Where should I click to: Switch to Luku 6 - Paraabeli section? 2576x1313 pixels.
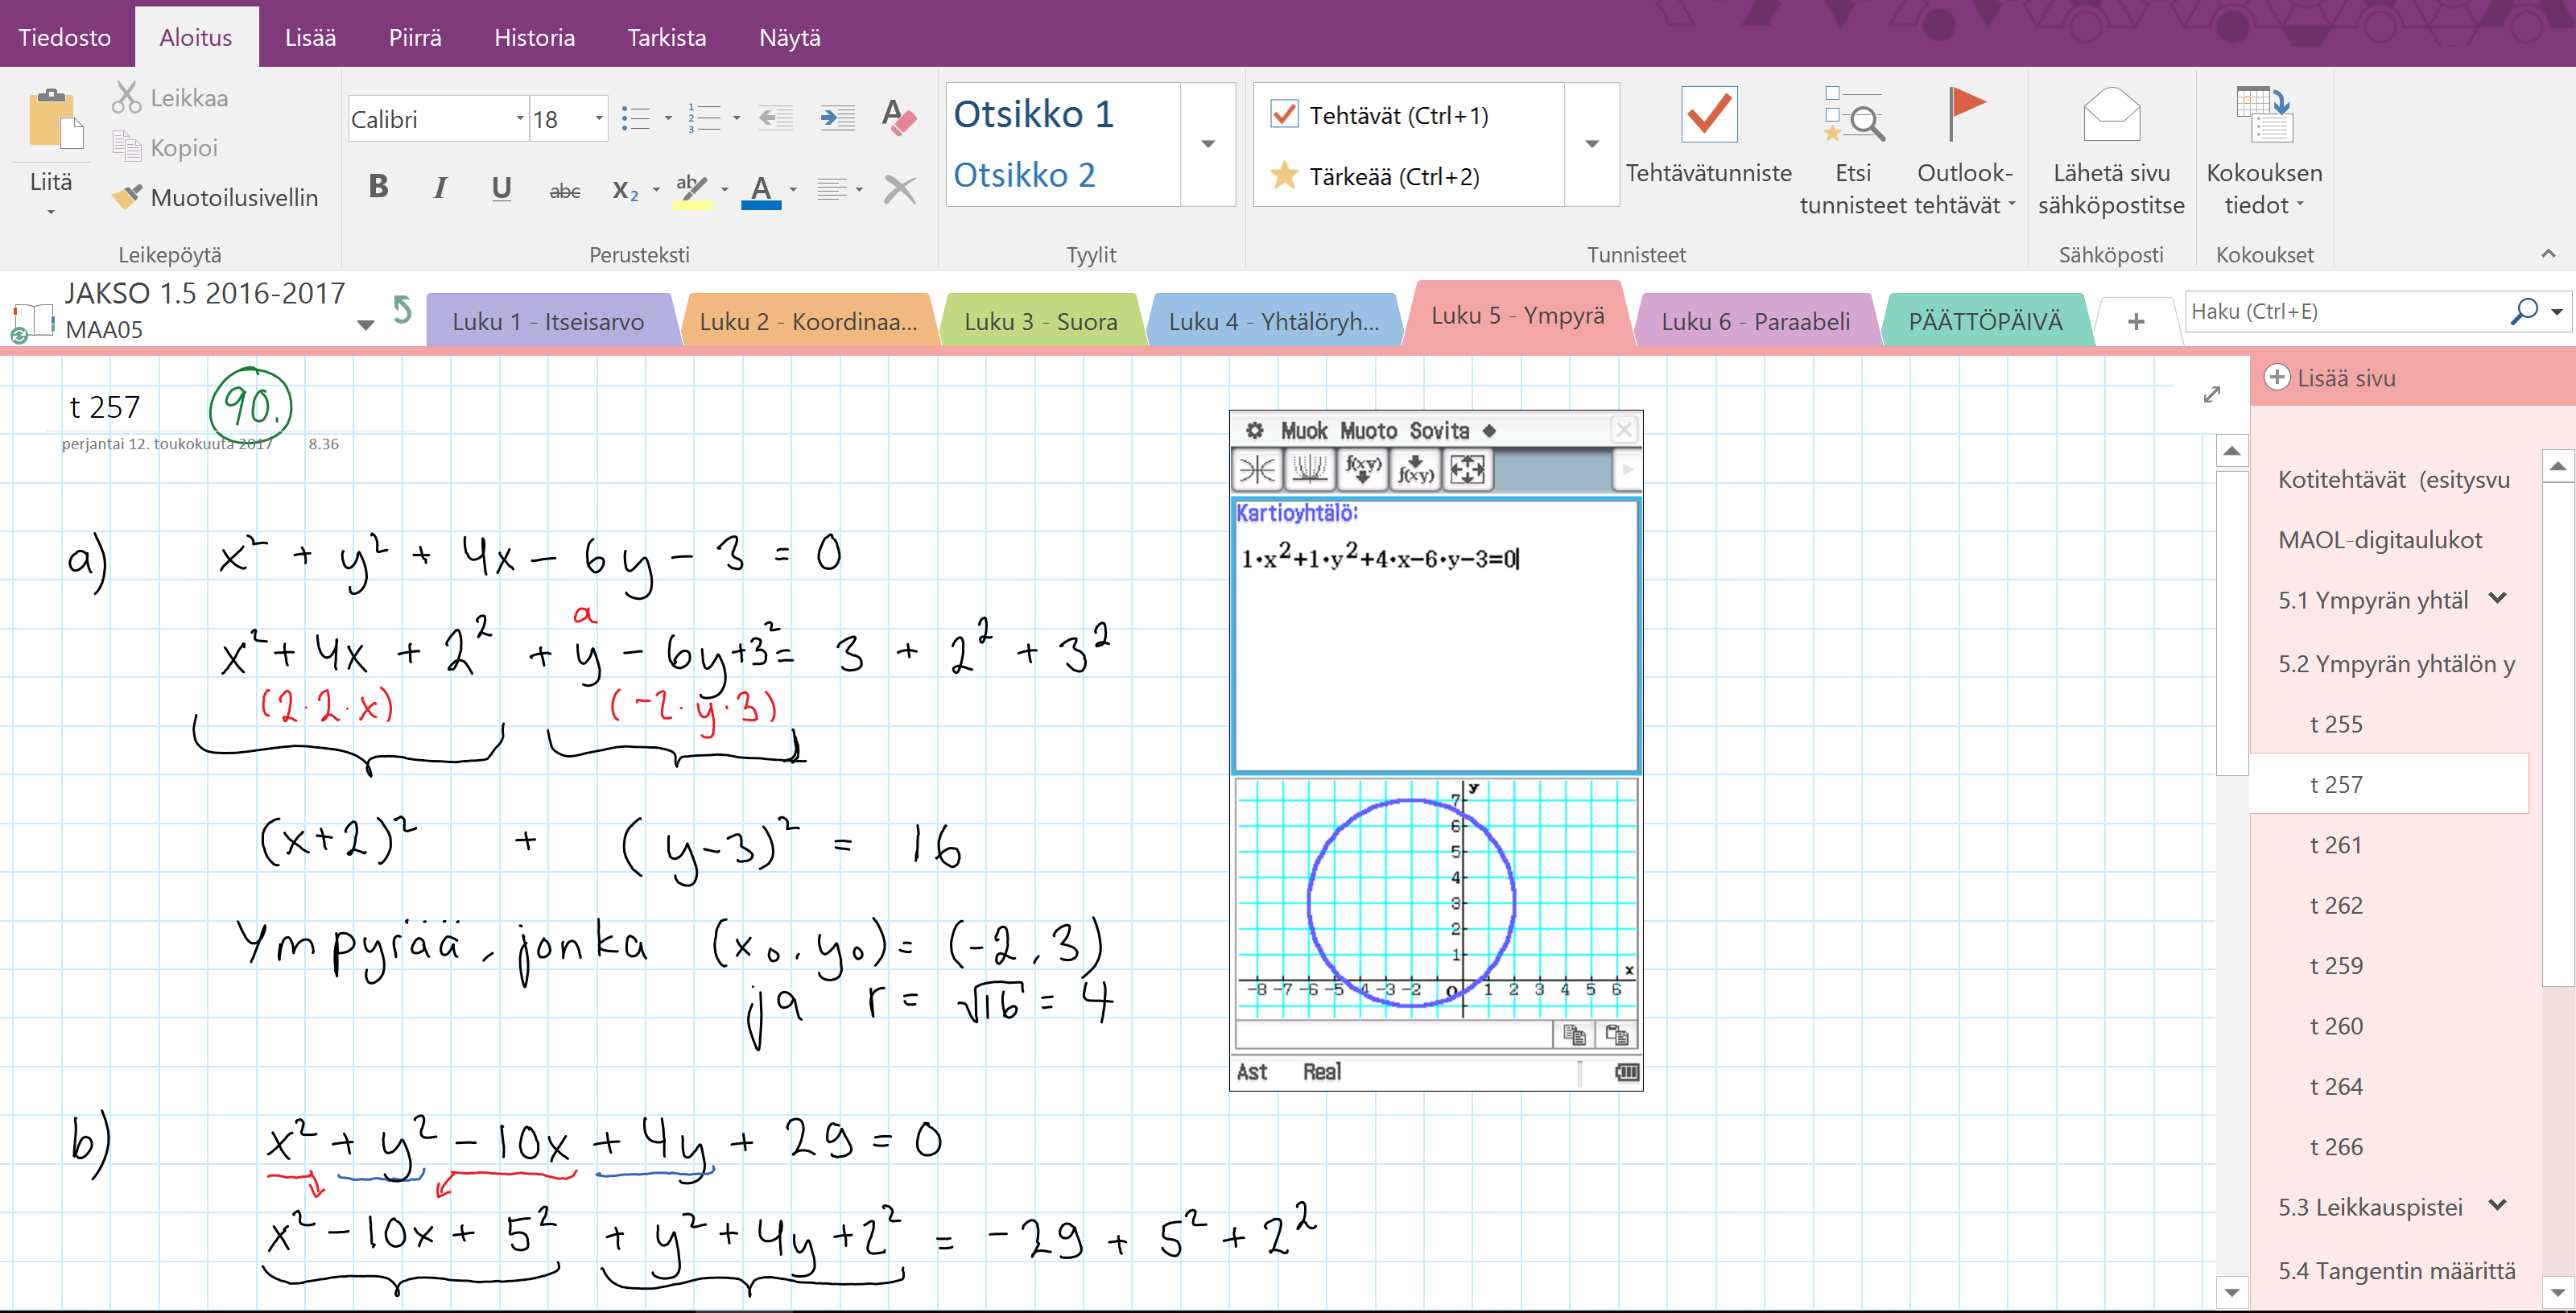point(1754,321)
